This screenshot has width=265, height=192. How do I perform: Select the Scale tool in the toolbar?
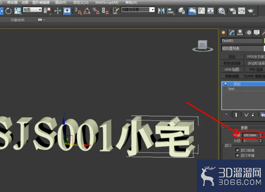pos(17,11)
